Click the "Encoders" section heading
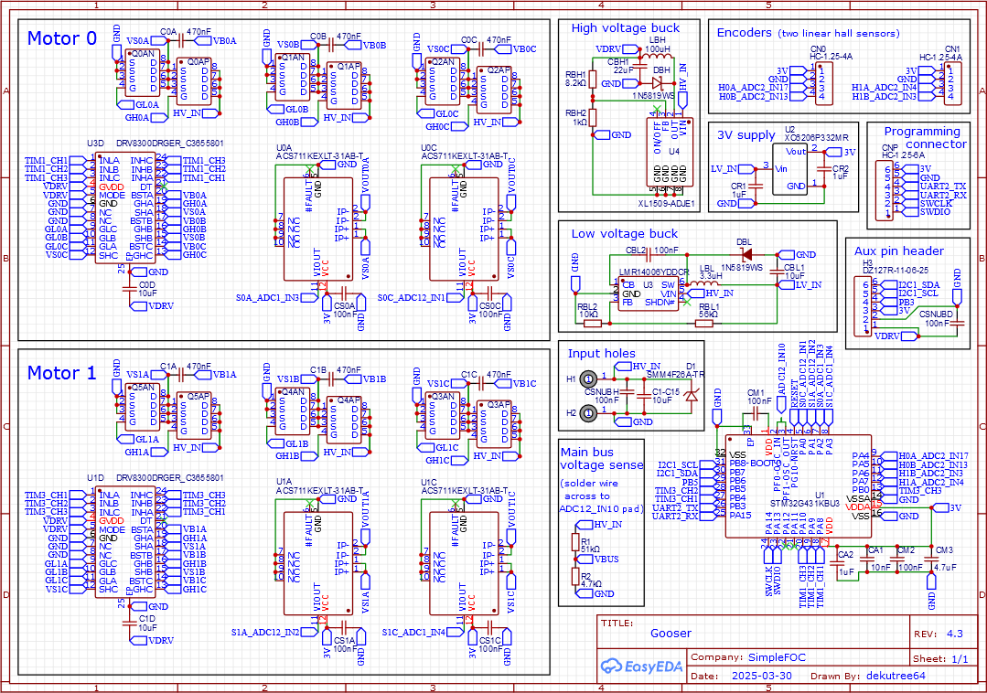The height and width of the screenshot is (693, 987). 744,32
